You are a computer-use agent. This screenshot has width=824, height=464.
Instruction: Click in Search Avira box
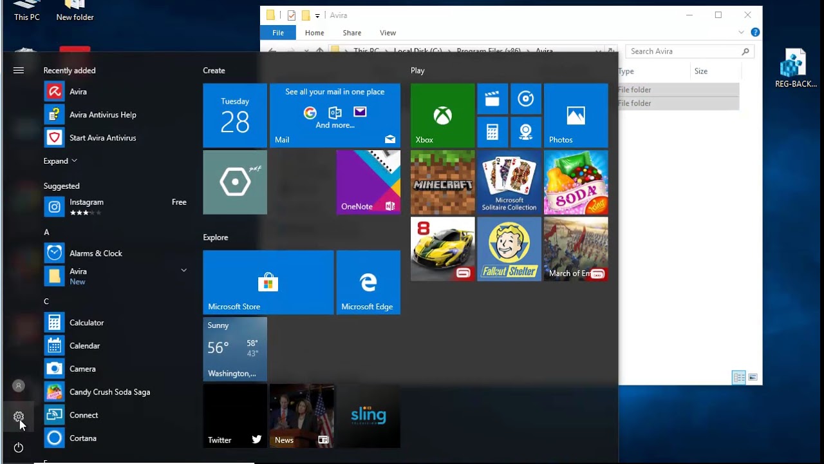[x=689, y=52]
